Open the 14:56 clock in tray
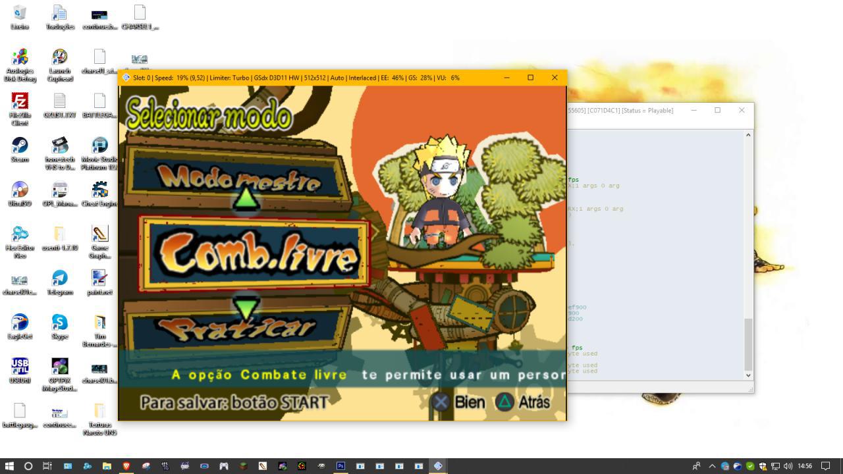 click(x=805, y=466)
